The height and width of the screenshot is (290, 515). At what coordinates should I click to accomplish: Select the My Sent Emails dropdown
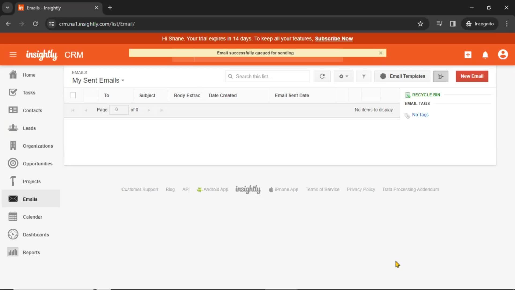coord(98,80)
